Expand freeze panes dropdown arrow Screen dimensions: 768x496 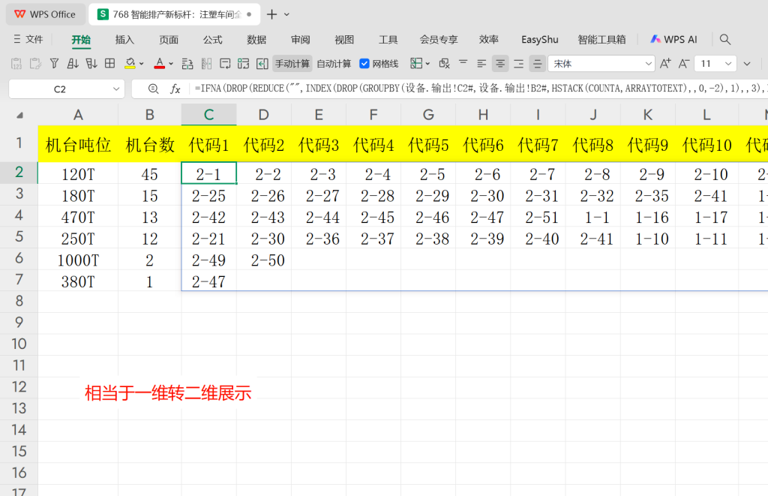click(427, 64)
